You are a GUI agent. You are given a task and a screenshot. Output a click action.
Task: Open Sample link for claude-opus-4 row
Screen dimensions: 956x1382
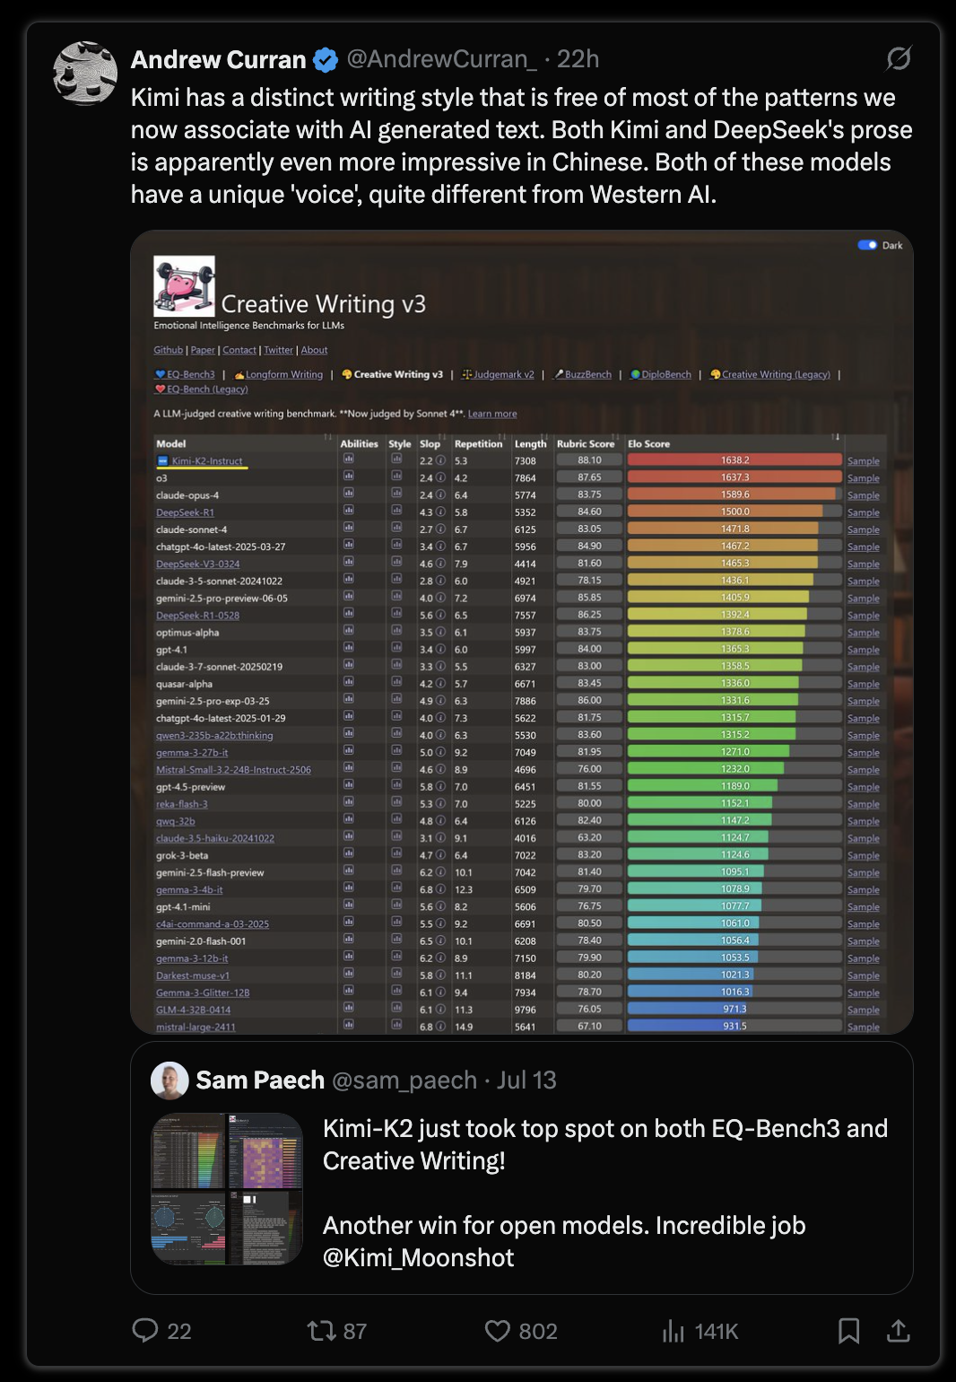864,495
